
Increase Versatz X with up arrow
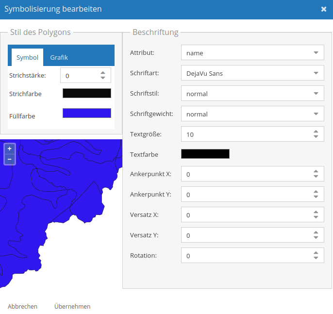pyautogui.click(x=316, y=212)
